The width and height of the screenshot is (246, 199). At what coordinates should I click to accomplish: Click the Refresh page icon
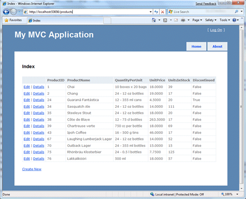156,12
